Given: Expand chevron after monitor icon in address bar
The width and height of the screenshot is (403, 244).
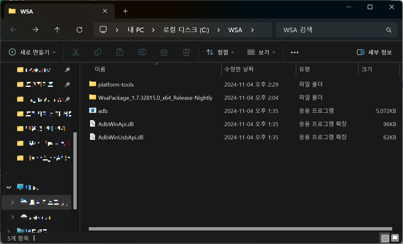Looking at the screenshot, I should (117, 30).
